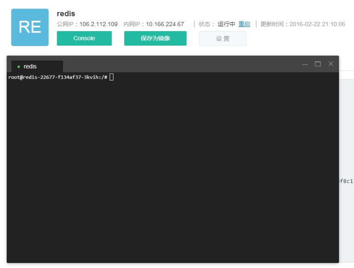The image size is (354, 268).
Task: Open 设置 settings button
Action: point(222,38)
